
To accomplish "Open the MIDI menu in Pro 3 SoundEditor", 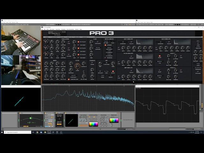I will click(47, 29).
